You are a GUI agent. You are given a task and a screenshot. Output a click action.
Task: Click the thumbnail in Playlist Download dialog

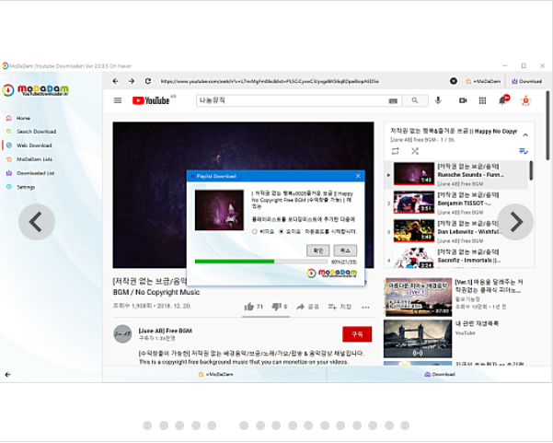[219, 210]
